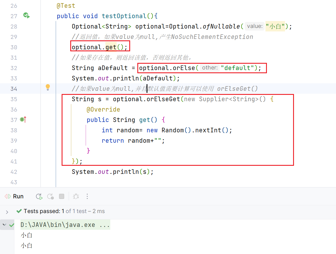Click the @Override annotation on line 36

click(x=103, y=109)
